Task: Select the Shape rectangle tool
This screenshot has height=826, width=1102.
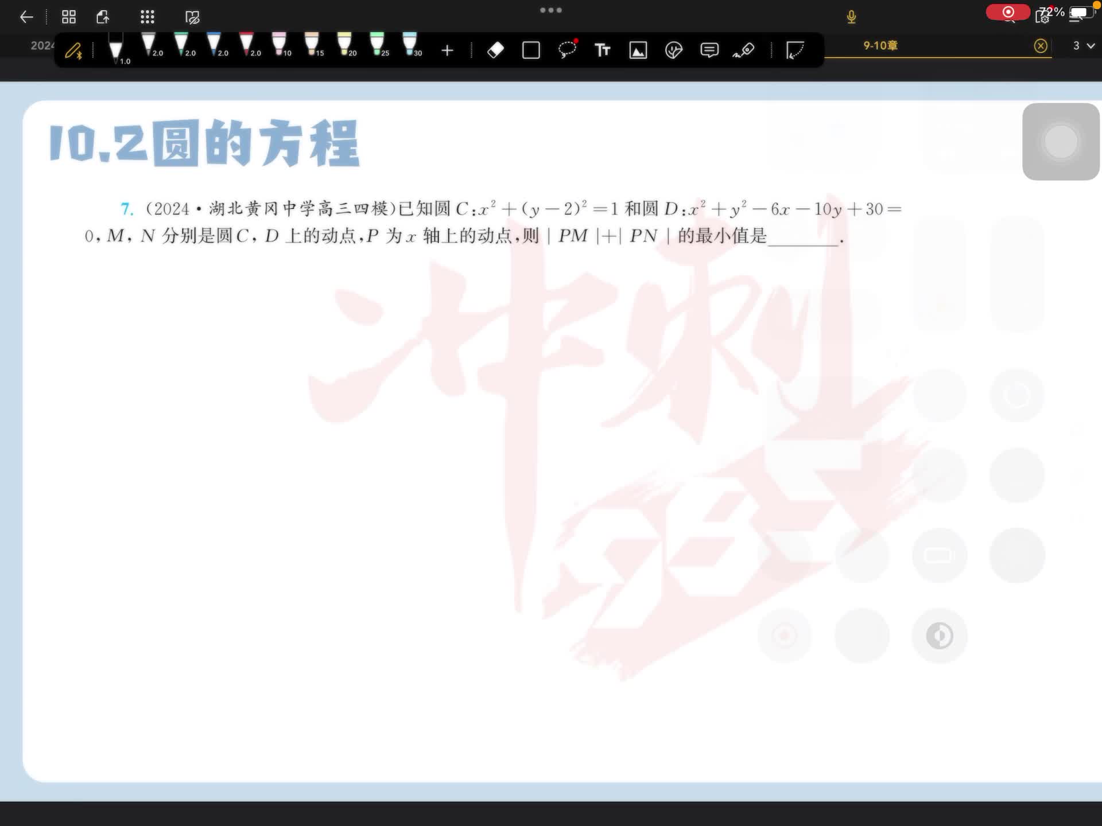Action: click(x=531, y=50)
